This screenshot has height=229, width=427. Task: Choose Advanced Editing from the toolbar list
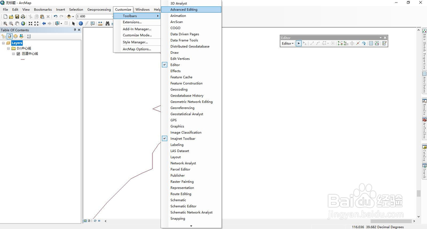(191, 9)
